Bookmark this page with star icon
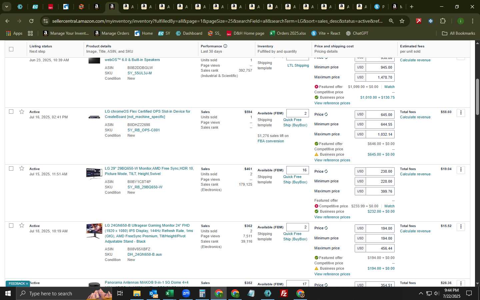The height and width of the screenshot is (300, 480). tap(402, 21)
